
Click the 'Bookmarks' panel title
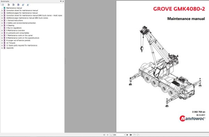click(5, 1)
